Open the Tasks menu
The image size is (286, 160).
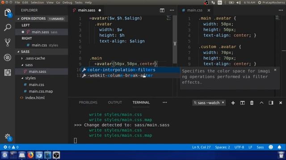(79, 3)
